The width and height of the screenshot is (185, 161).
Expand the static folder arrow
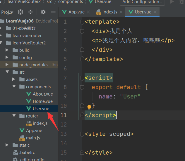coord(7,145)
